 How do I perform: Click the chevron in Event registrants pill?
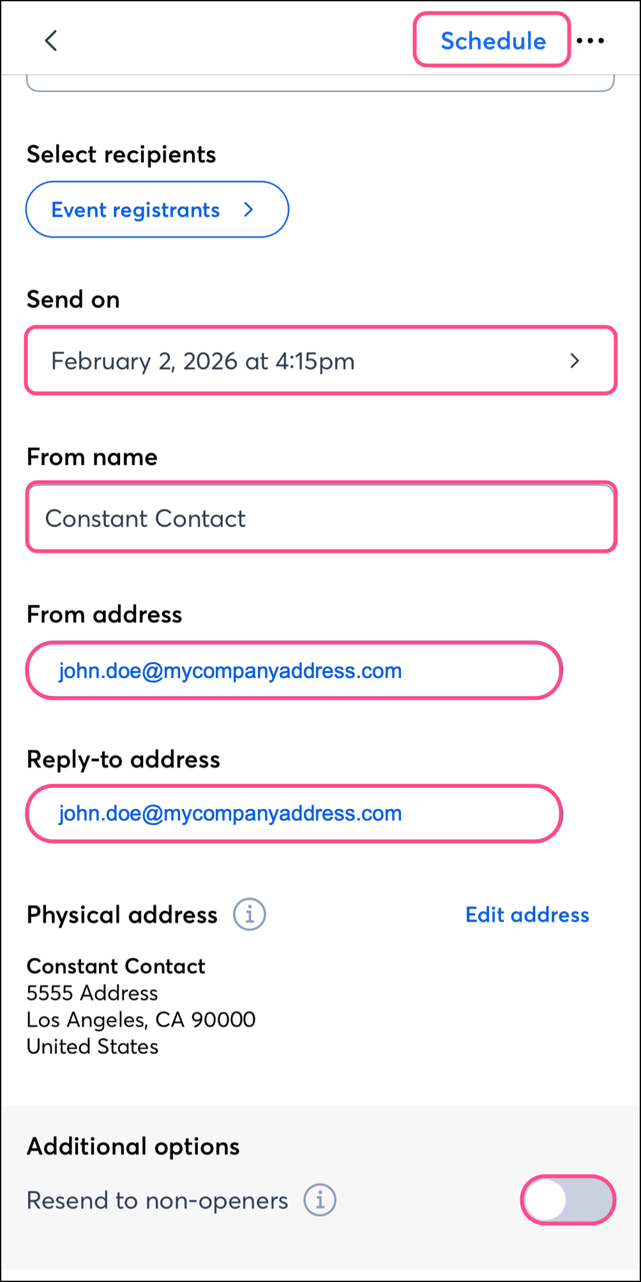click(249, 210)
